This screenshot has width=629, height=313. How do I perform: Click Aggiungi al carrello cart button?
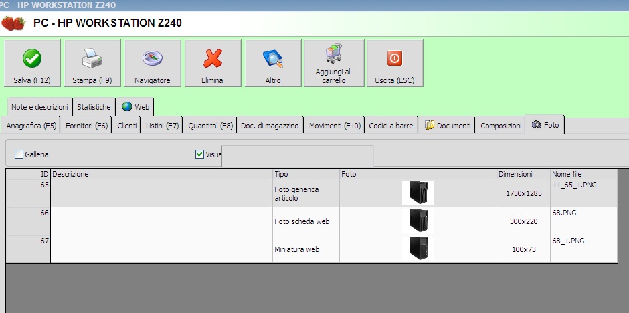tap(333, 63)
